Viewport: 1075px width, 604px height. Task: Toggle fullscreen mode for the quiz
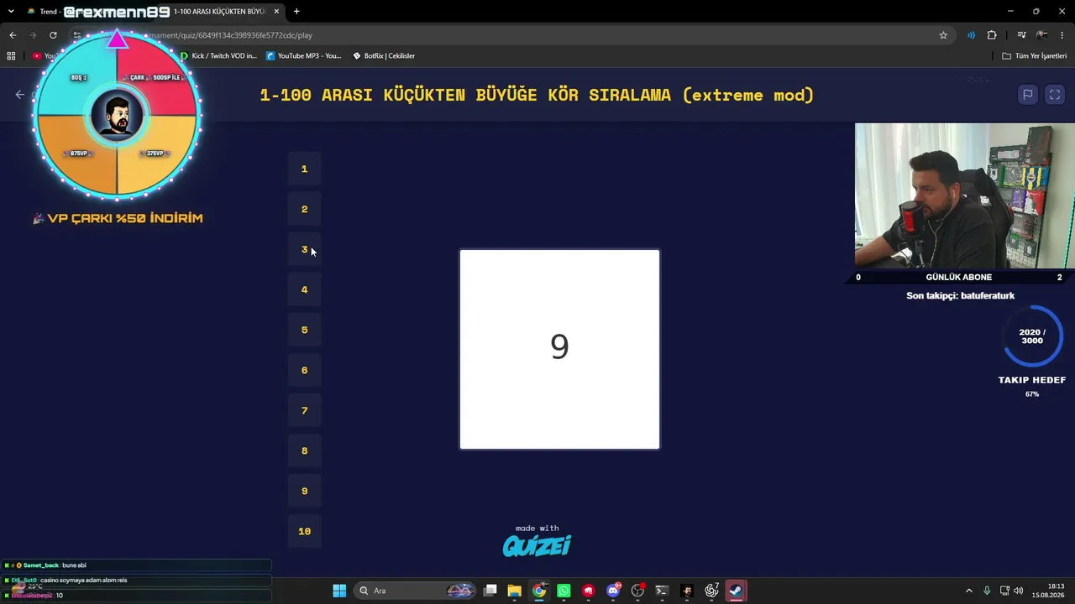[1055, 95]
